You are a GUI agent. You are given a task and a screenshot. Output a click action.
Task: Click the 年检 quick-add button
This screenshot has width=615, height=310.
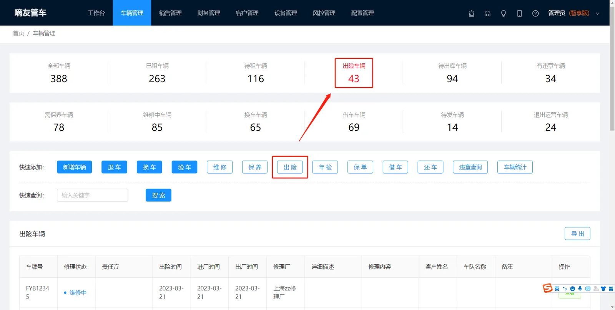point(325,167)
